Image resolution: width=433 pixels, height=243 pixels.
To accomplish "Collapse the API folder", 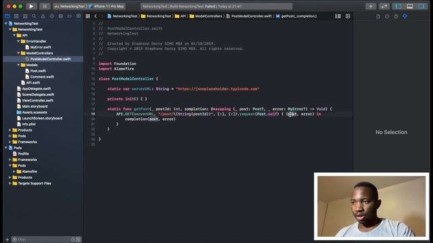I will [x=14, y=36].
